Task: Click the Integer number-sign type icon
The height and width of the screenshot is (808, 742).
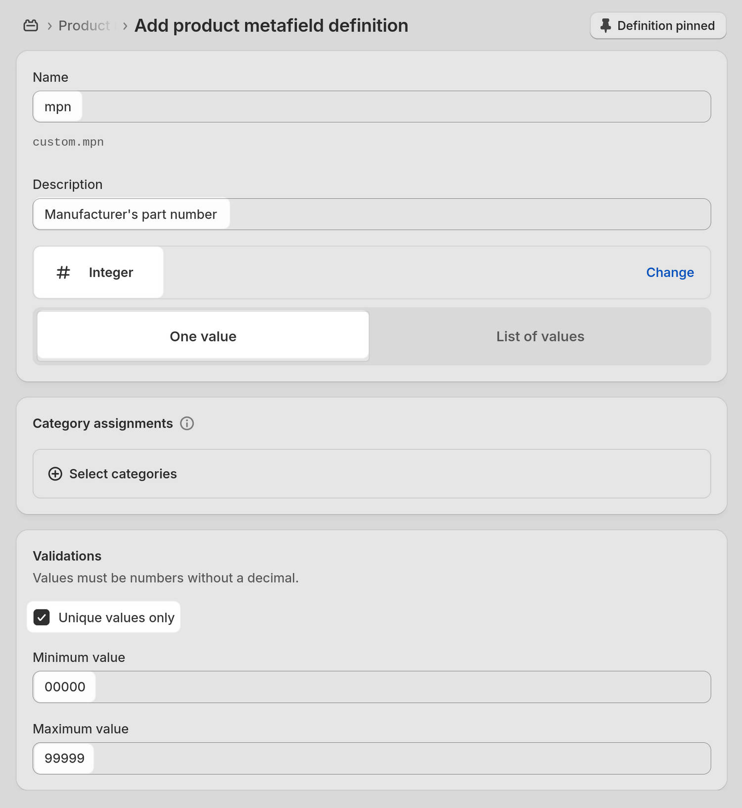Action: (63, 272)
